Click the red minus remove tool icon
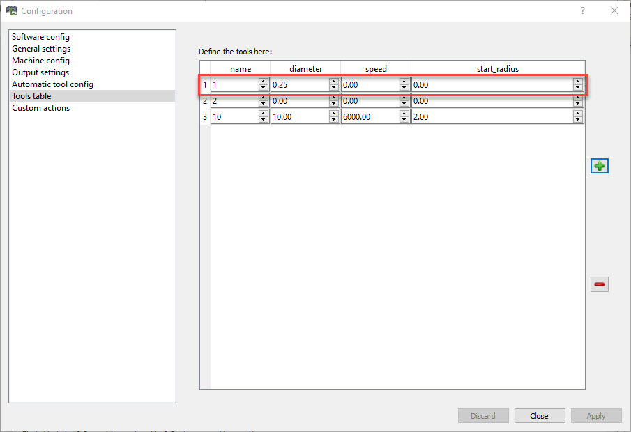631x432 pixels. click(599, 284)
